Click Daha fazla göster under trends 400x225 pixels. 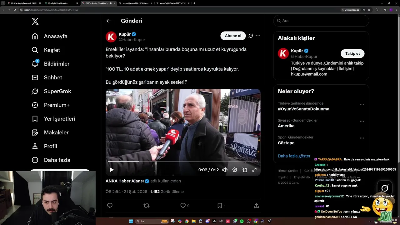294,156
